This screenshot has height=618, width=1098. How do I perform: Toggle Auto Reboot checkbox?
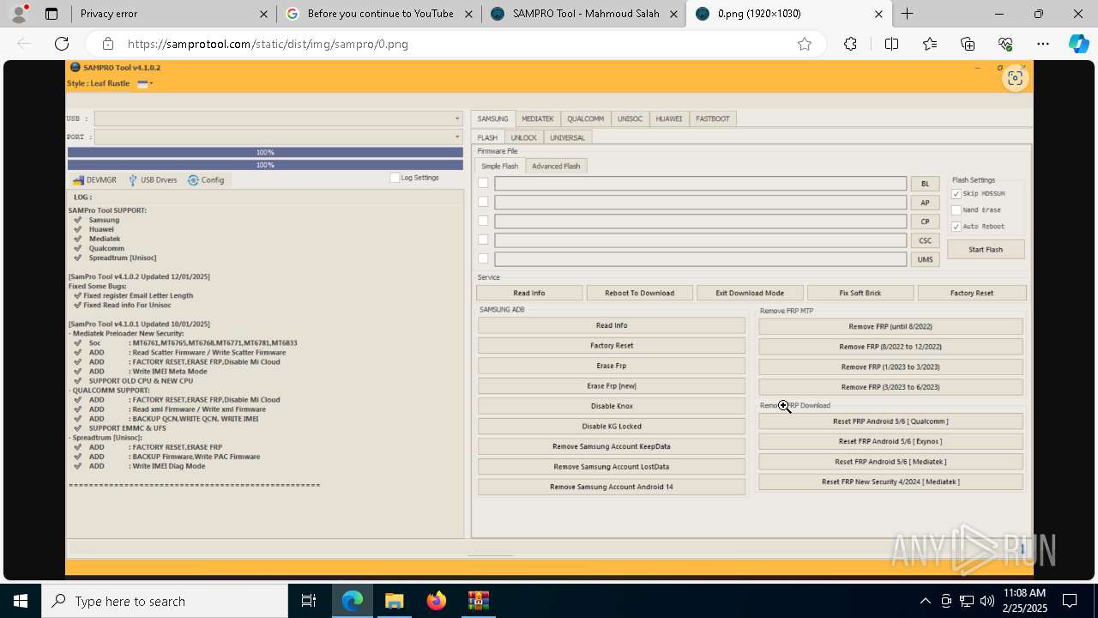pyautogui.click(x=956, y=227)
